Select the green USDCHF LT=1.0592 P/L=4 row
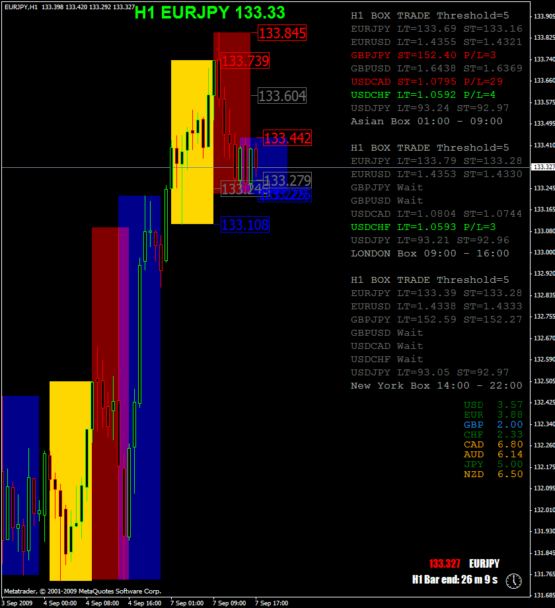Image resolution: width=555 pixels, height=608 pixels. pyautogui.click(x=424, y=95)
